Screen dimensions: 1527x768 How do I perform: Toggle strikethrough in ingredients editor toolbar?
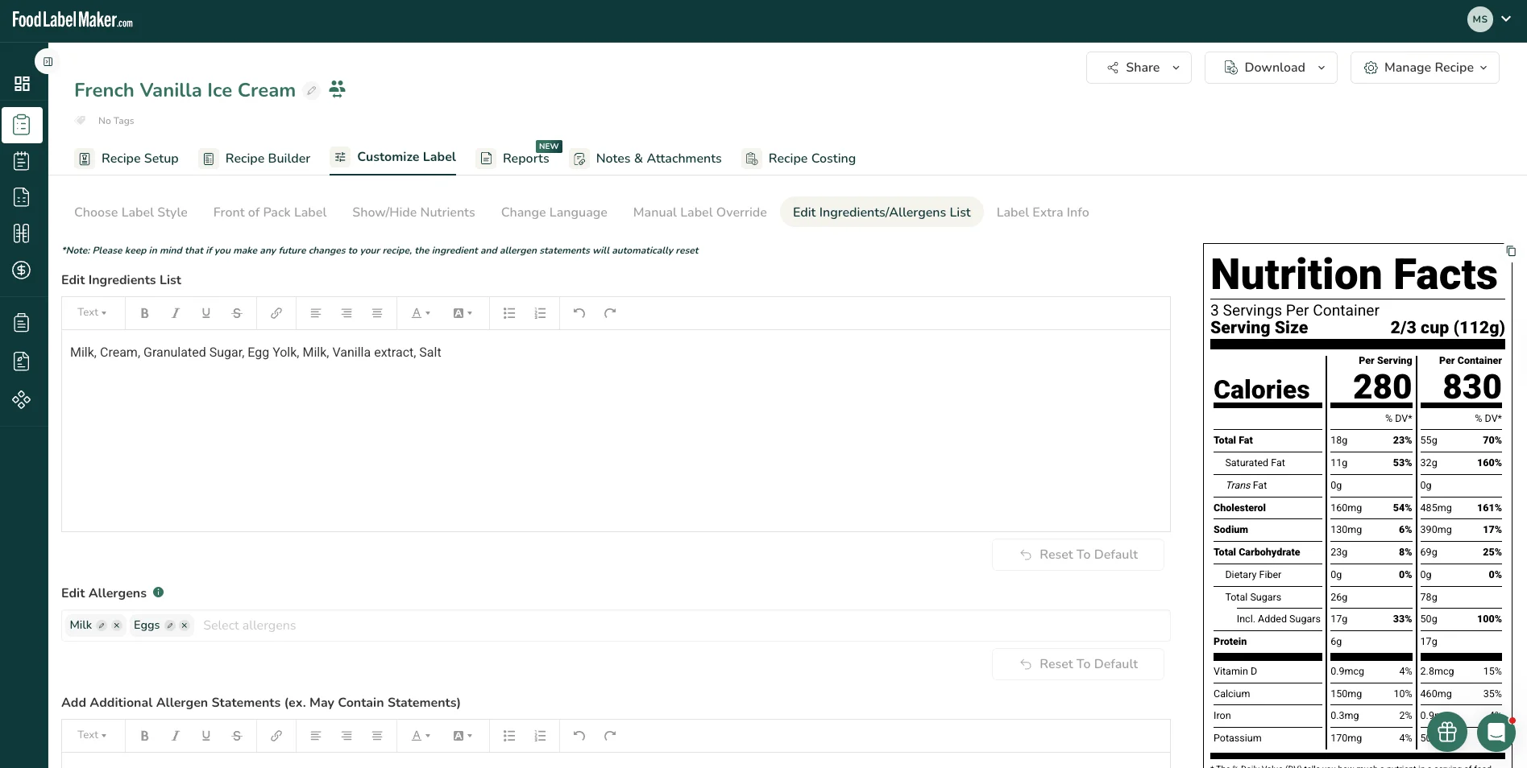coord(237,313)
